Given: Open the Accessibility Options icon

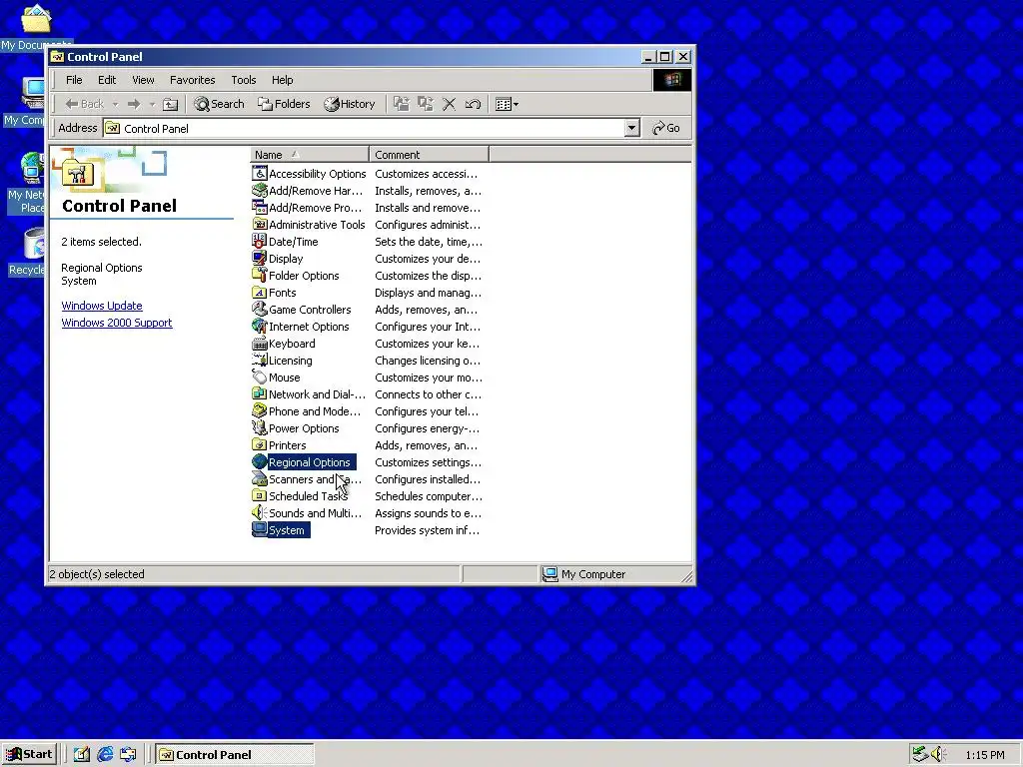Looking at the screenshot, I should click(259, 173).
